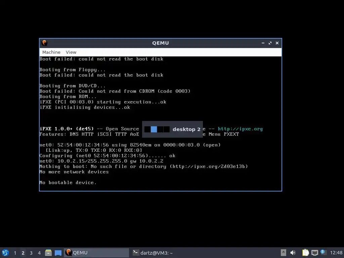The image size is (344, 258).
Task: Switch to workspace 3 in pager
Action: pyautogui.click(x=31, y=253)
